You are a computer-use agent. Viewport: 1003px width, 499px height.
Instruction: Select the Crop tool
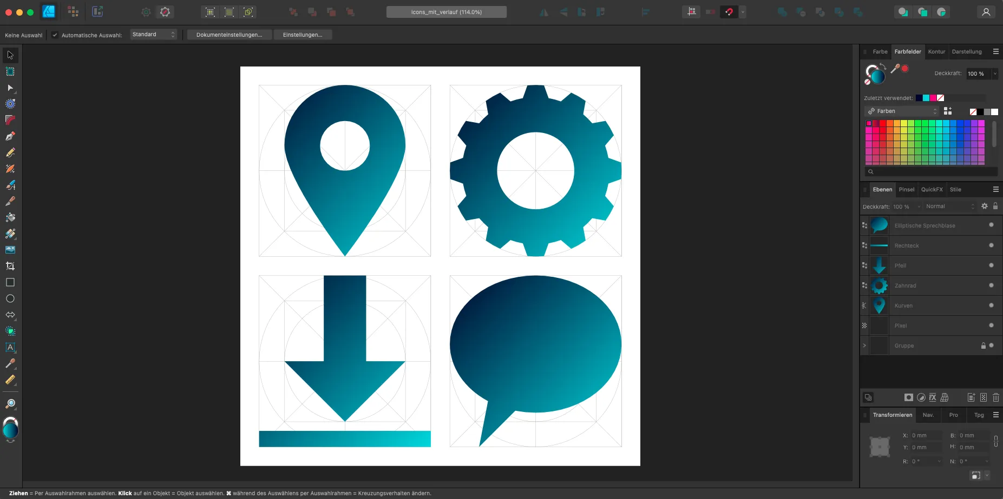[x=10, y=266]
